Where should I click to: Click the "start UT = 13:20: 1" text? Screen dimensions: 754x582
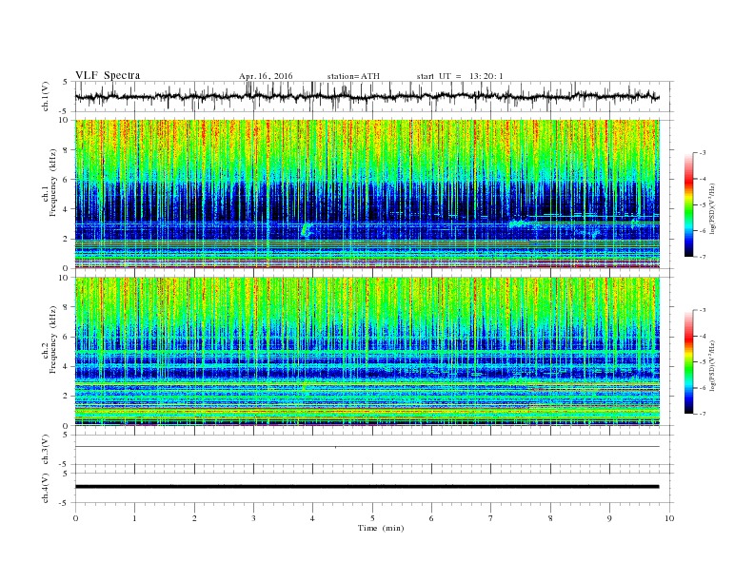click(x=460, y=76)
